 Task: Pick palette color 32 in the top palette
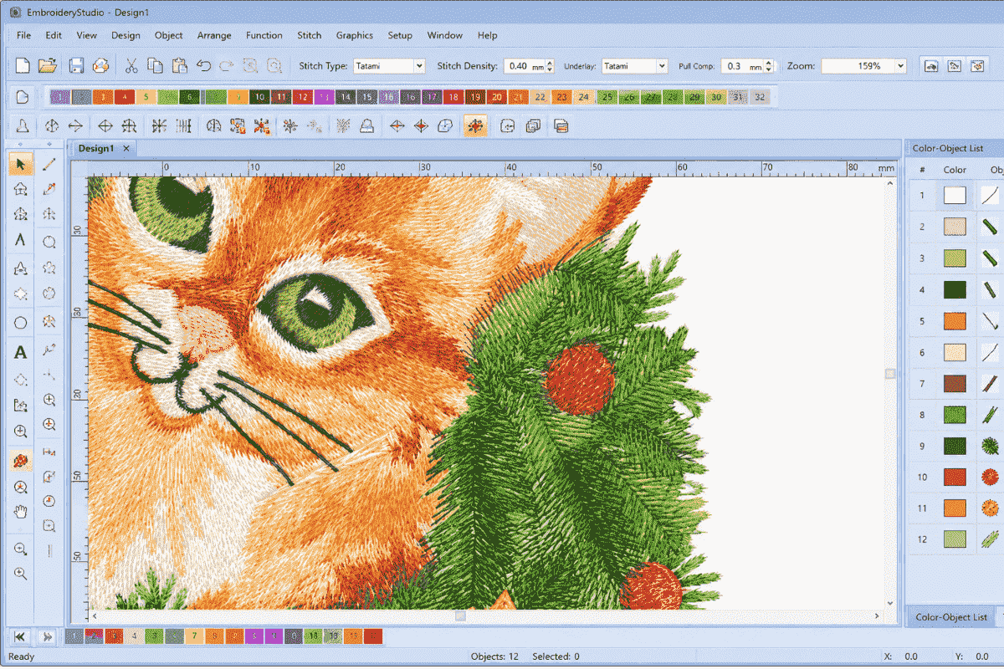[760, 97]
